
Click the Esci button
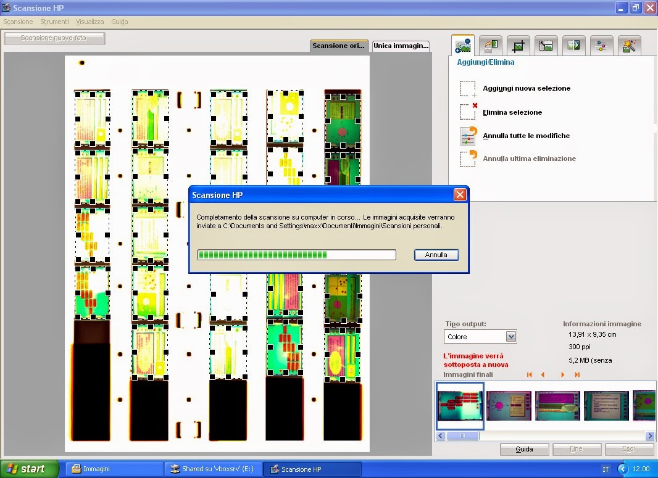click(628, 449)
